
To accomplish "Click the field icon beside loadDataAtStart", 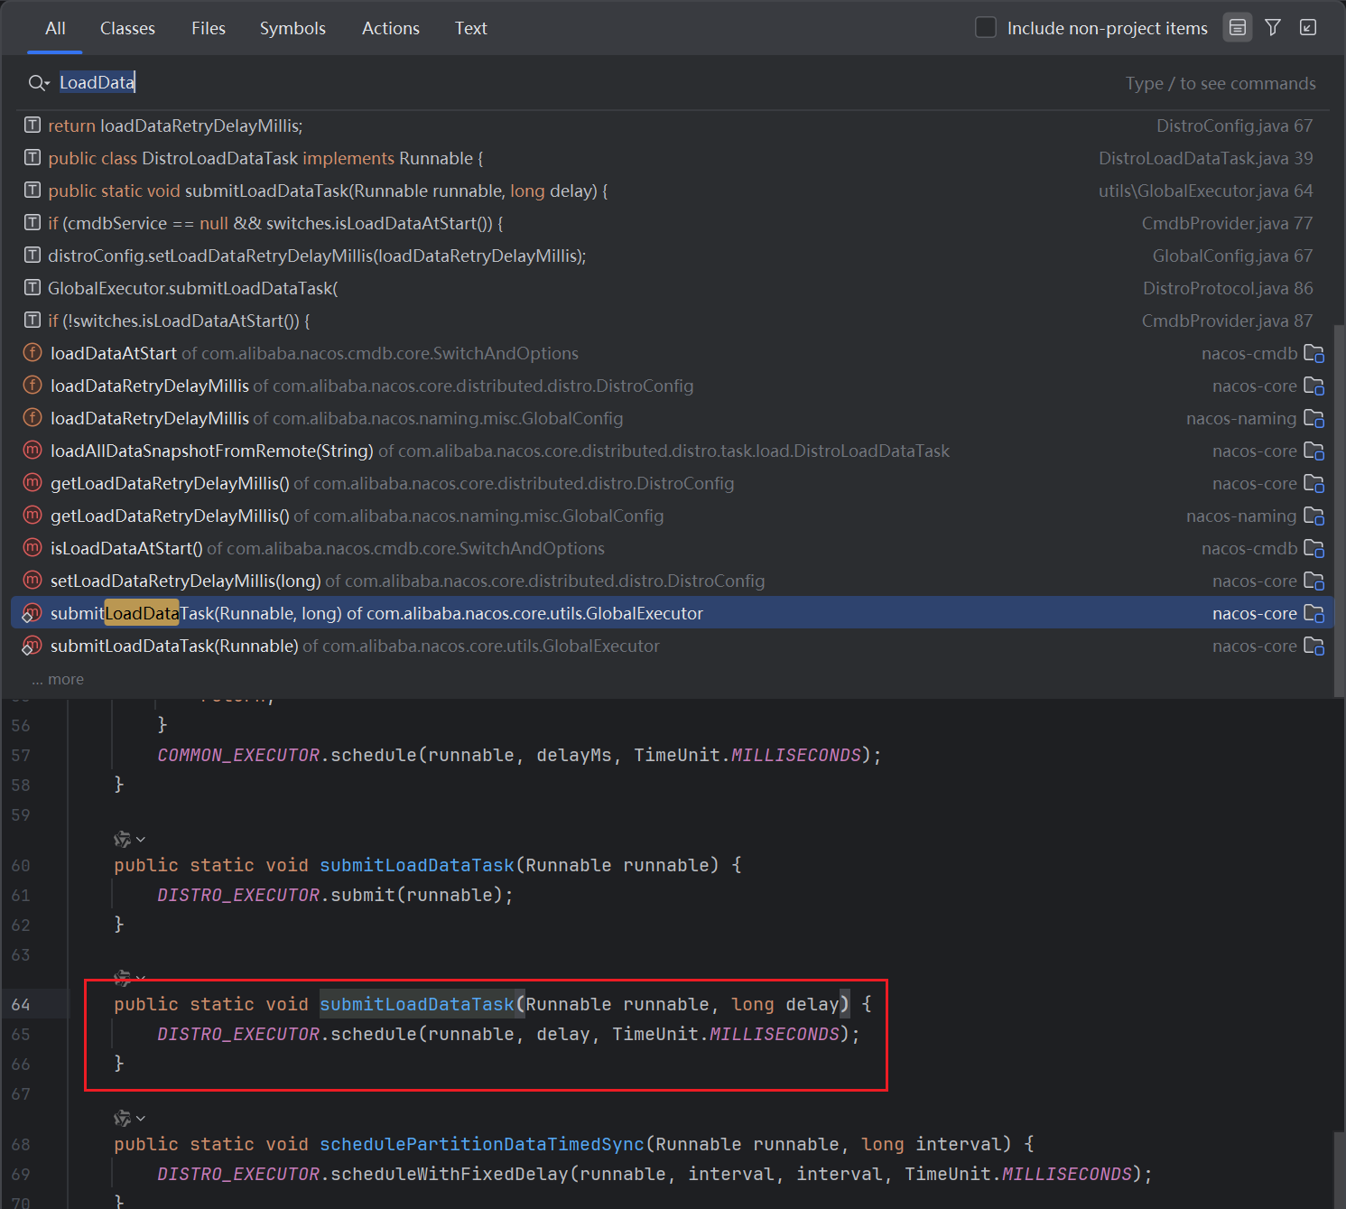I will pos(32,353).
